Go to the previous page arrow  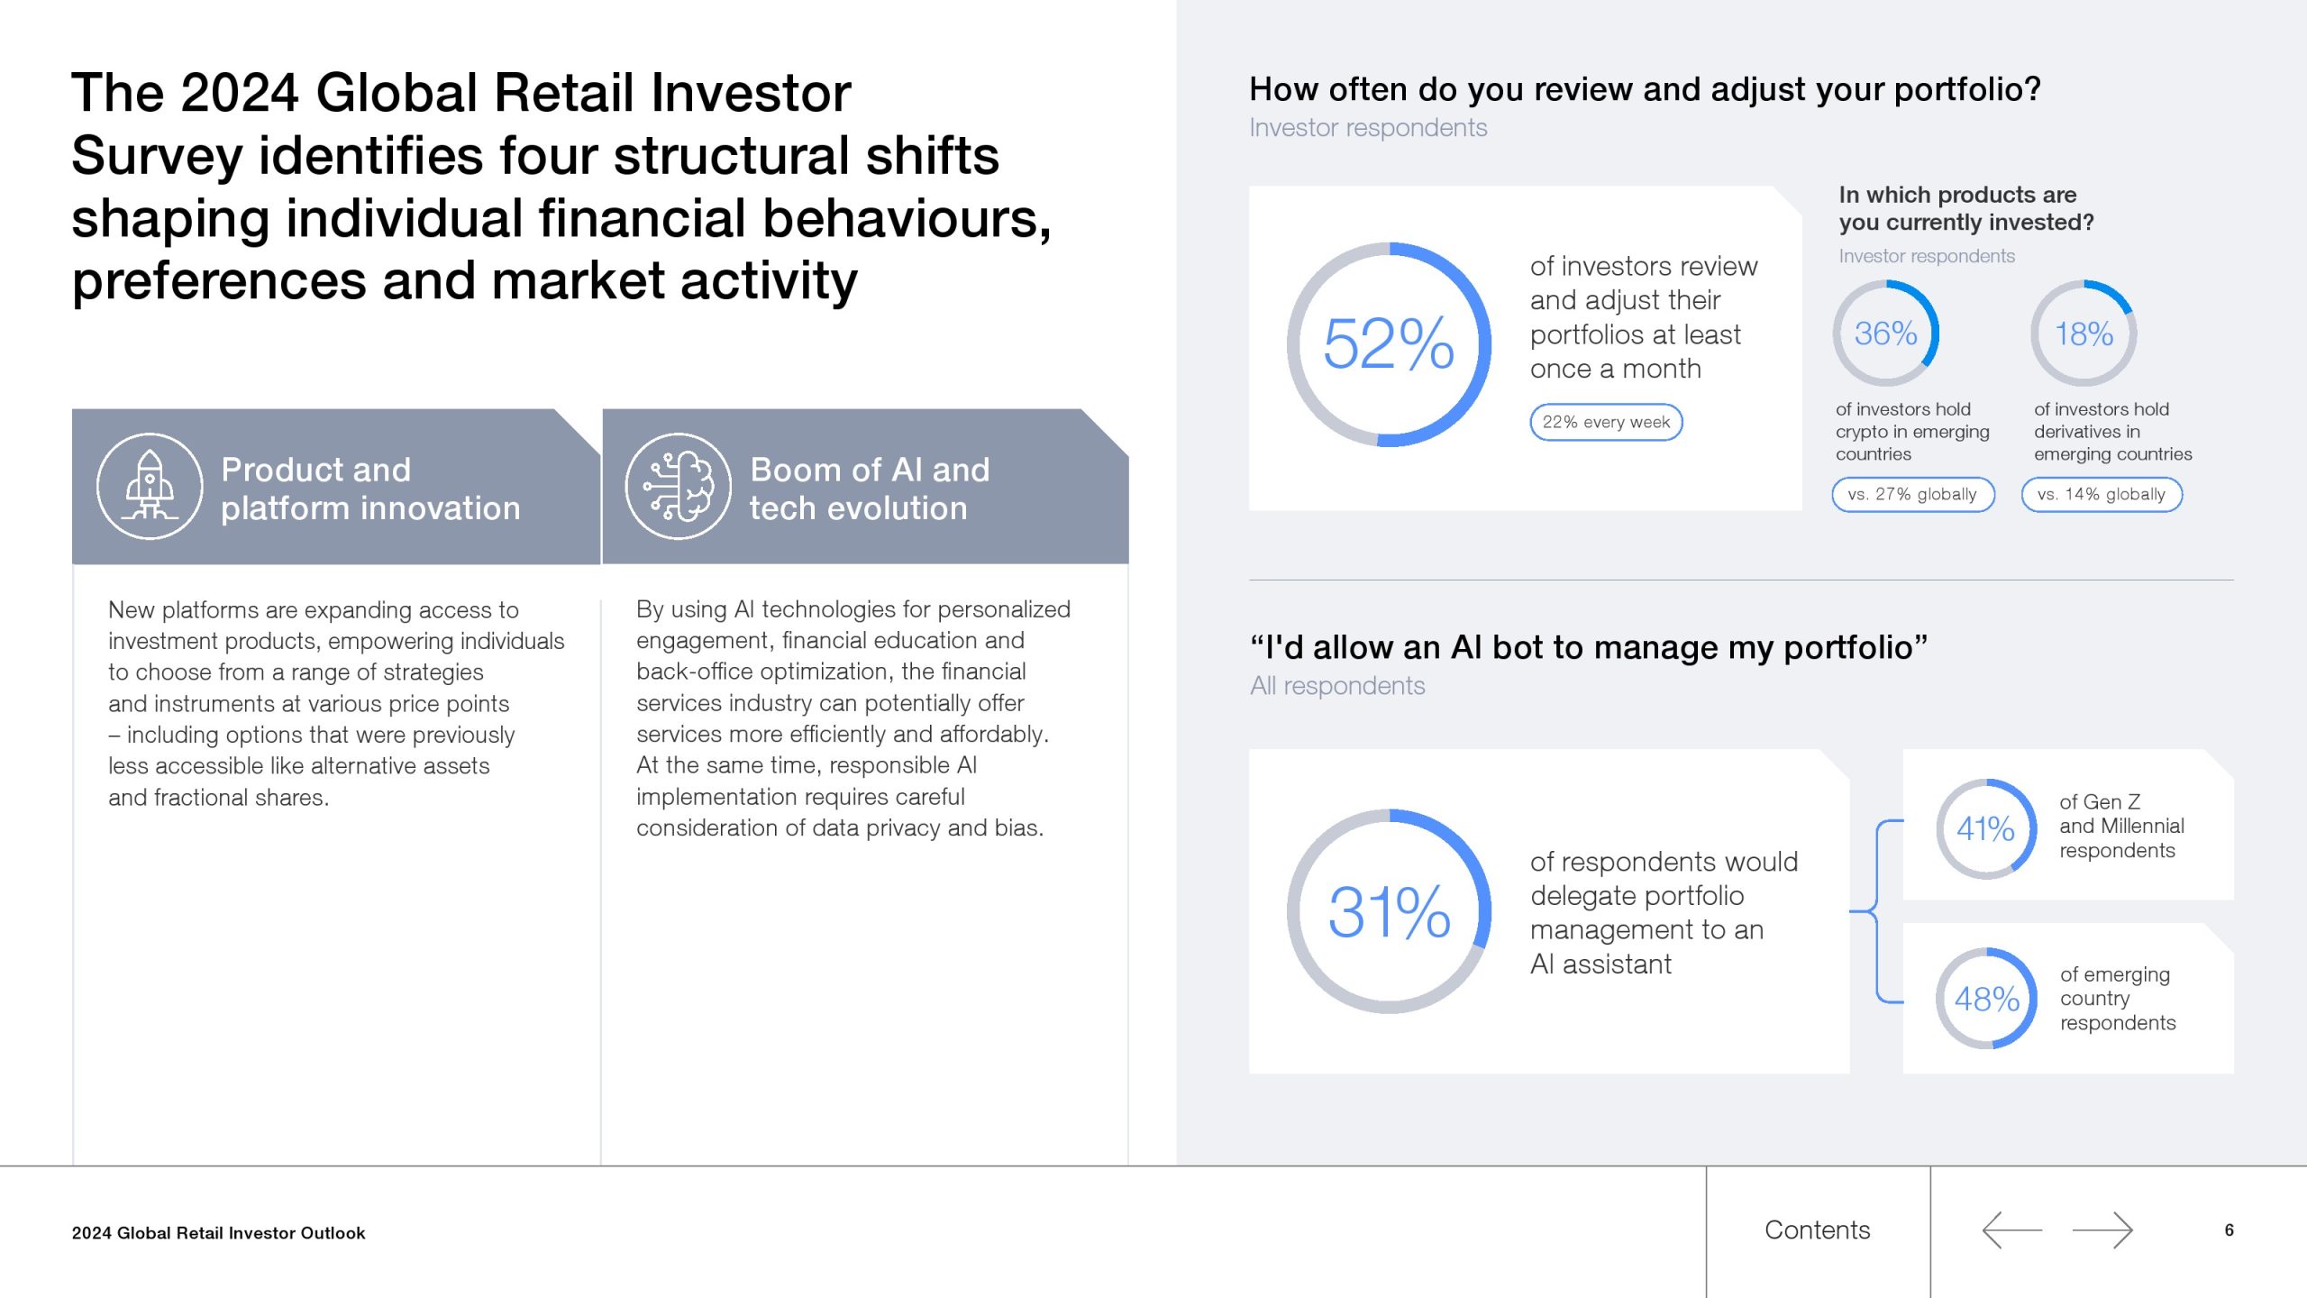coord(2011,1230)
